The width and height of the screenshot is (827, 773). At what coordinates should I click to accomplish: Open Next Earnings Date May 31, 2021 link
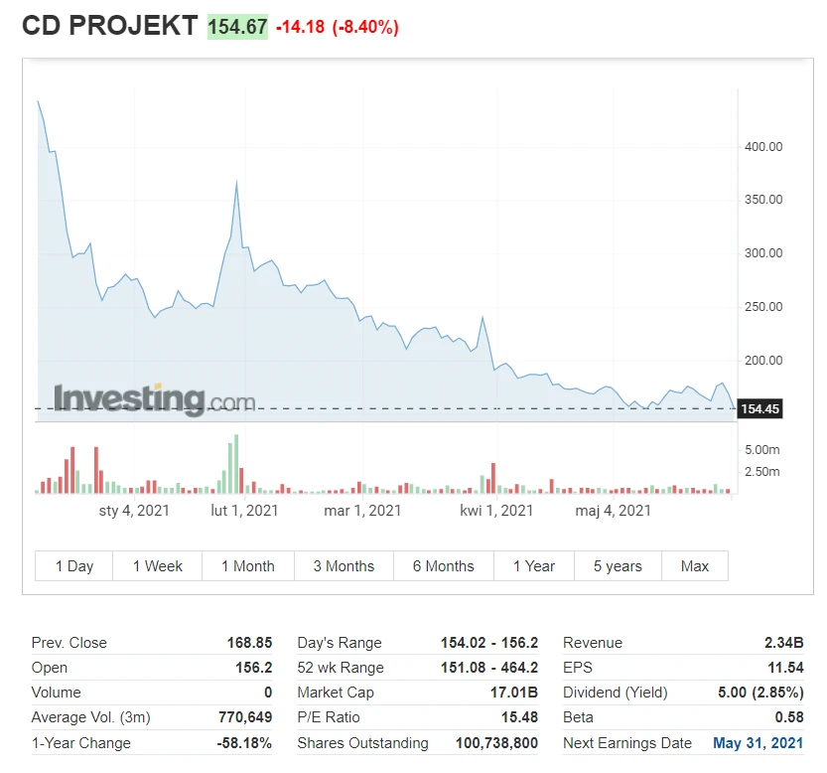[x=758, y=743]
